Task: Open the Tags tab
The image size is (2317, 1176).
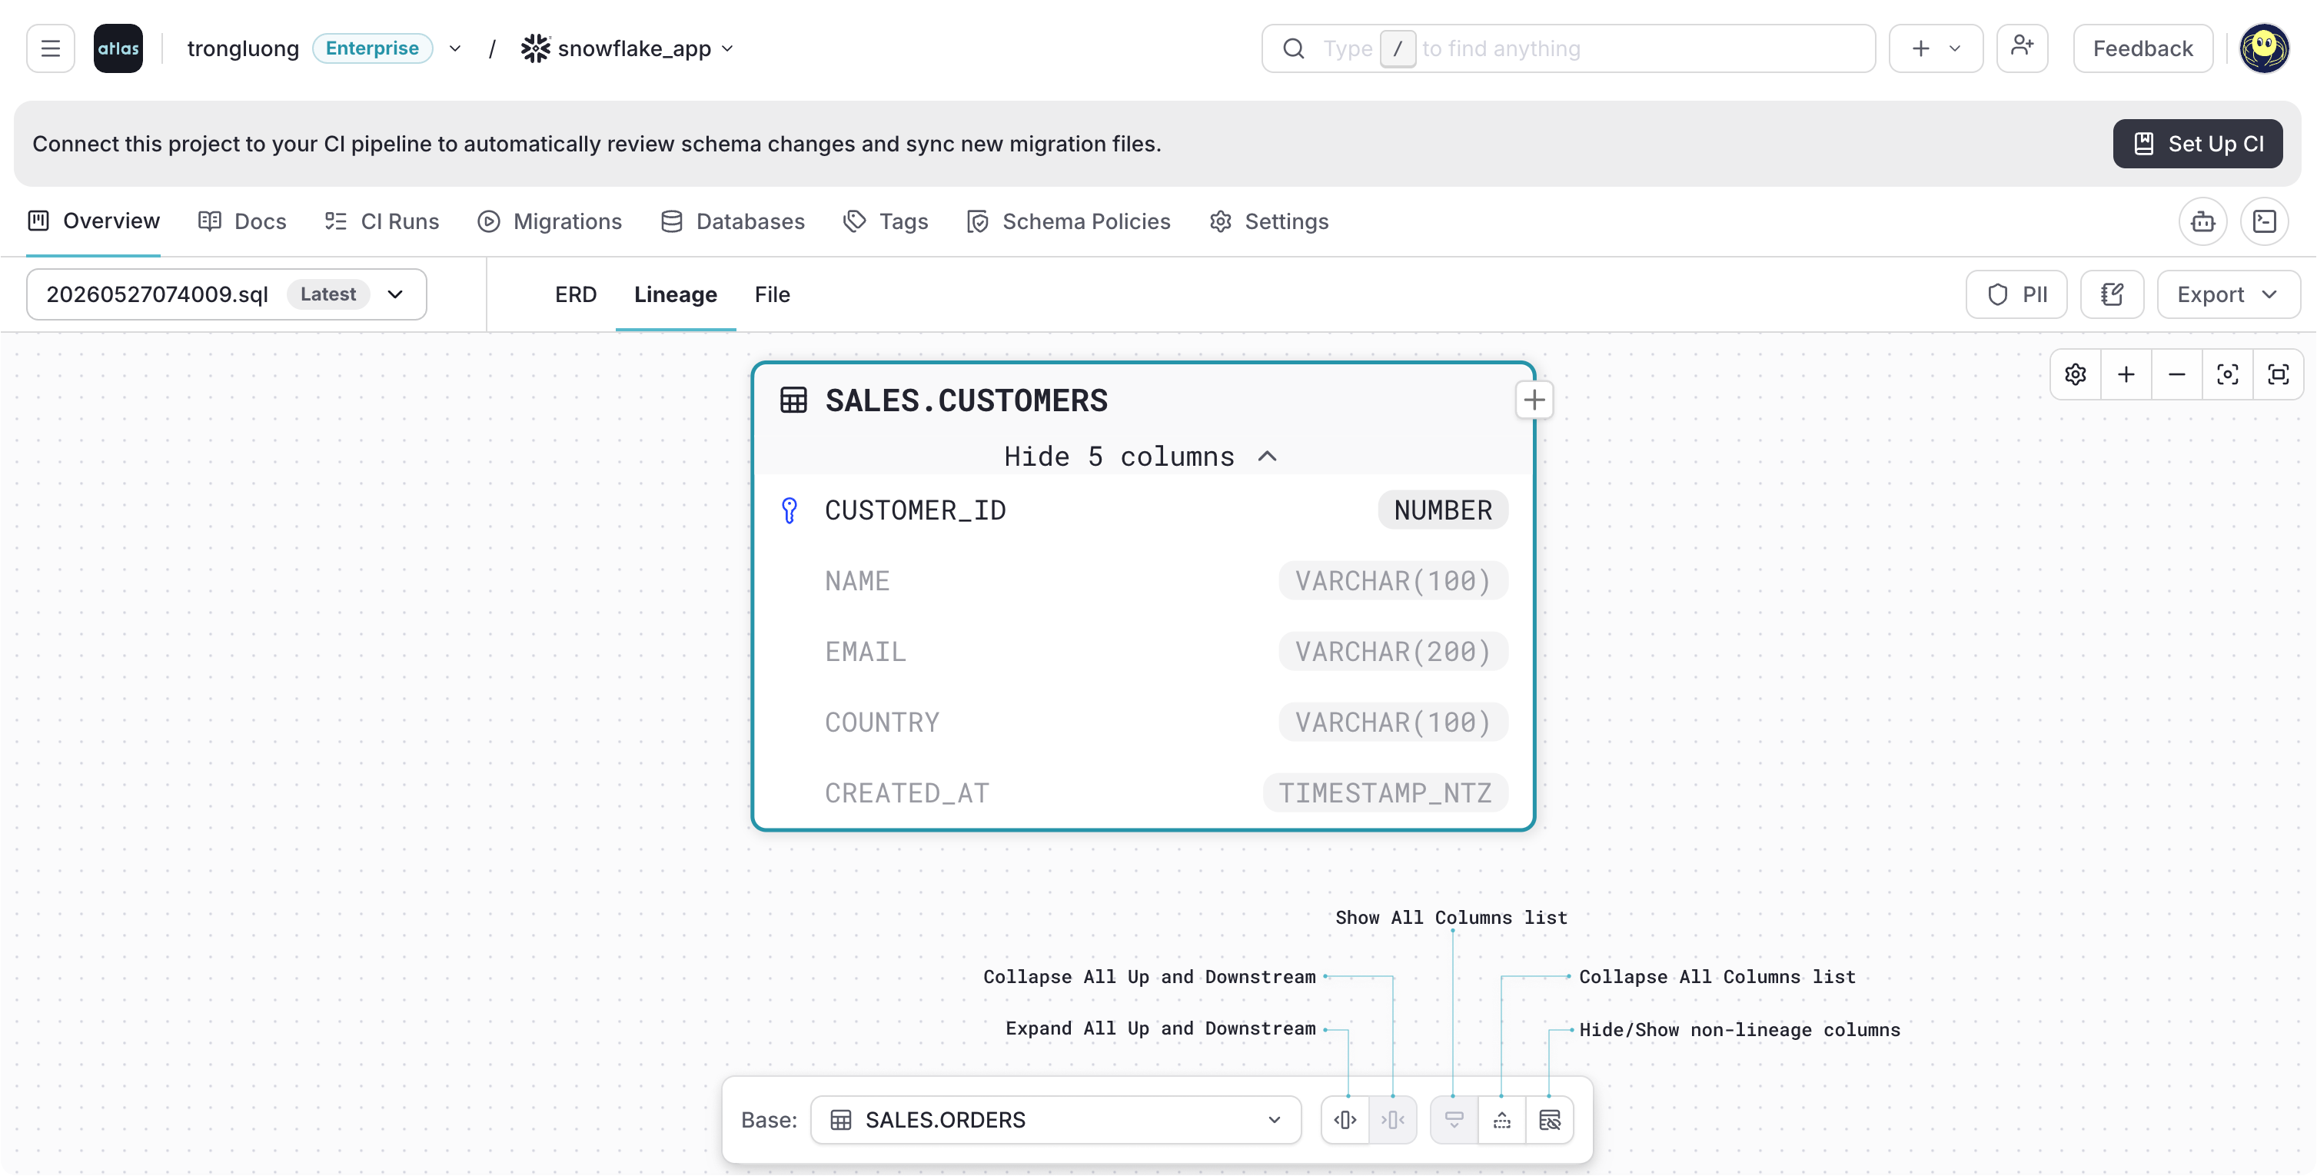Action: pyautogui.click(x=885, y=221)
